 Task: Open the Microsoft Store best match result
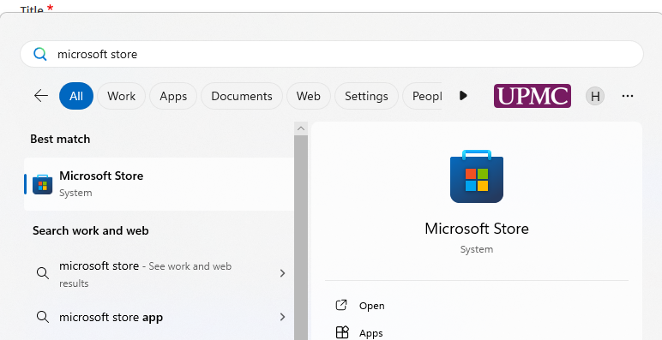[x=159, y=184]
